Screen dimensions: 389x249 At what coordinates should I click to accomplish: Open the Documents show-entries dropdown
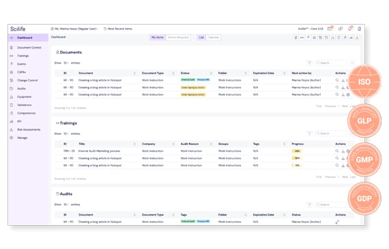point(66,63)
